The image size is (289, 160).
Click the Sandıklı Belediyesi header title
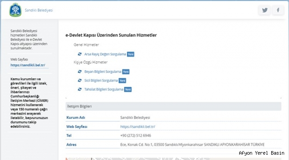[39, 10]
